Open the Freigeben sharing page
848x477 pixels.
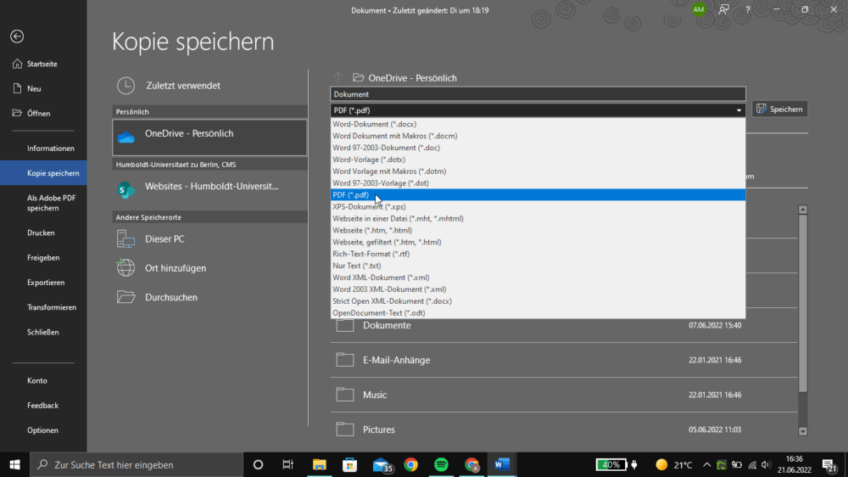tap(43, 258)
